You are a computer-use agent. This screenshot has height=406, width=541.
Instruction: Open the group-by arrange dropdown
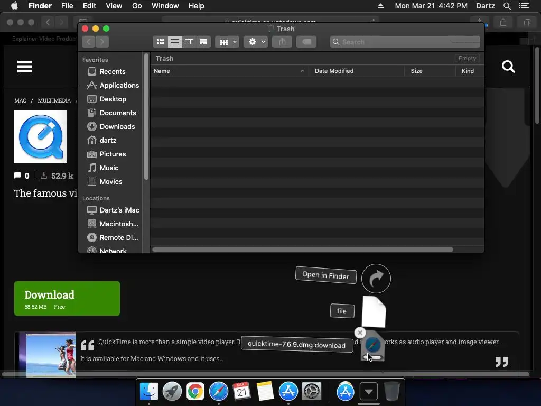(x=227, y=42)
